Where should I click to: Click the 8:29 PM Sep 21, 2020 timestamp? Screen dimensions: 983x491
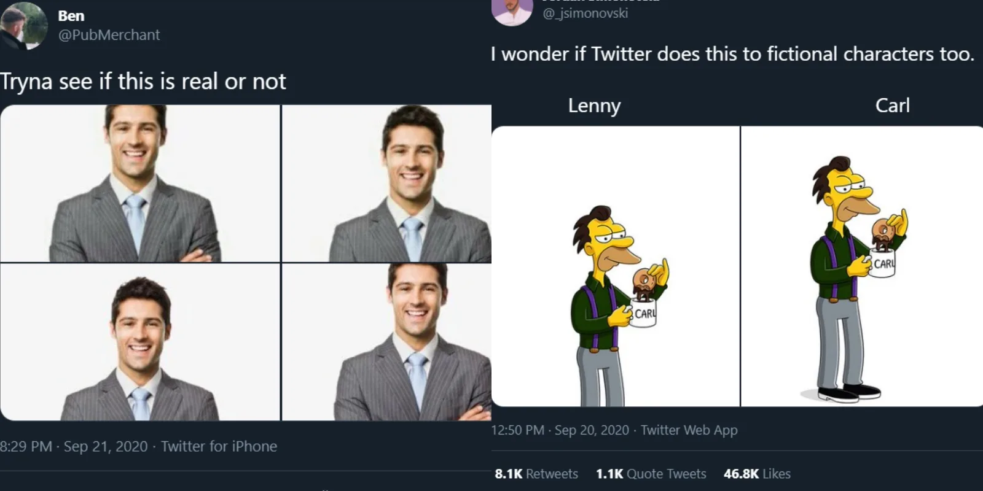74,446
